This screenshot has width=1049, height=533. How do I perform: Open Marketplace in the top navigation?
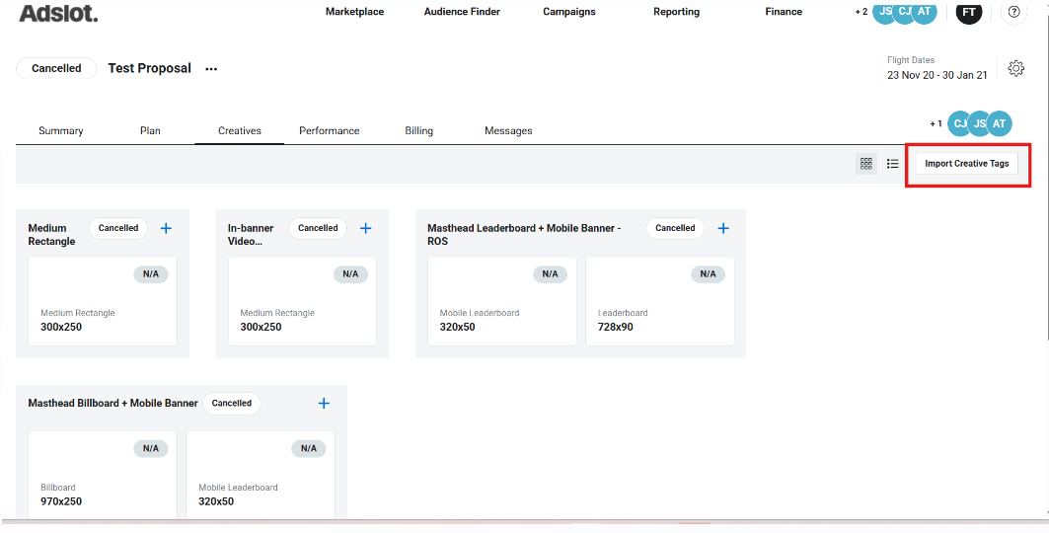click(x=354, y=12)
